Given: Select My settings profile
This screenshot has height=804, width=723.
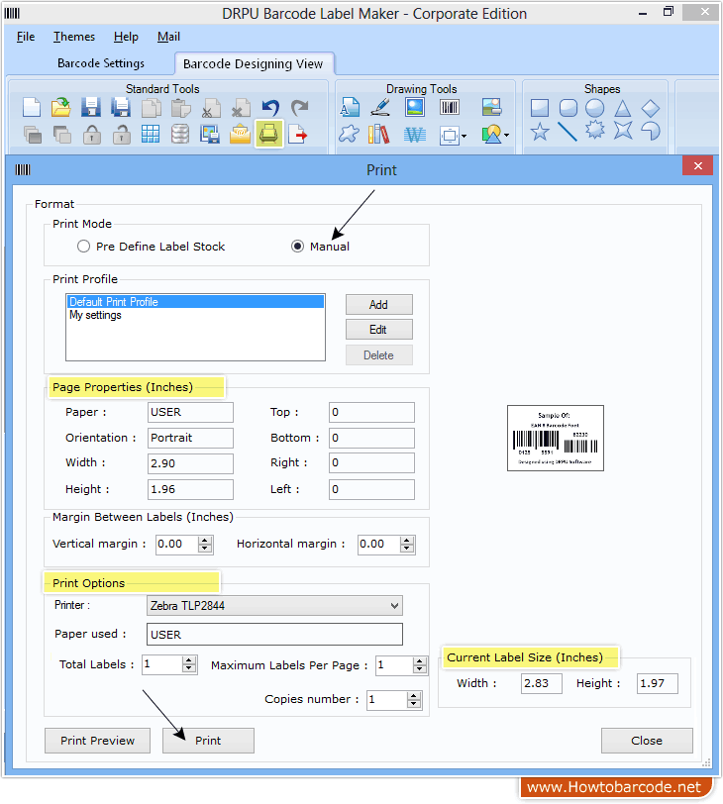Looking at the screenshot, I should pyautogui.click(x=195, y=315).
